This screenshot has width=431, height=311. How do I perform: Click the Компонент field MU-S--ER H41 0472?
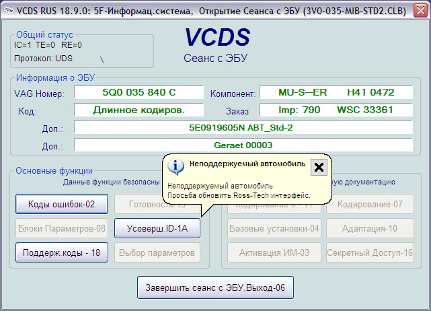(x=336, y=92)
